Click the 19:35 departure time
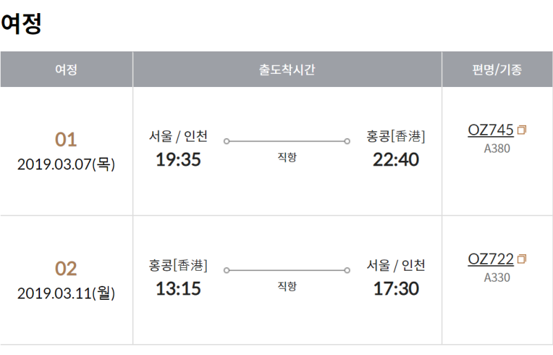The height and width of the screenshot is (355, 553). tap(178, 160)
